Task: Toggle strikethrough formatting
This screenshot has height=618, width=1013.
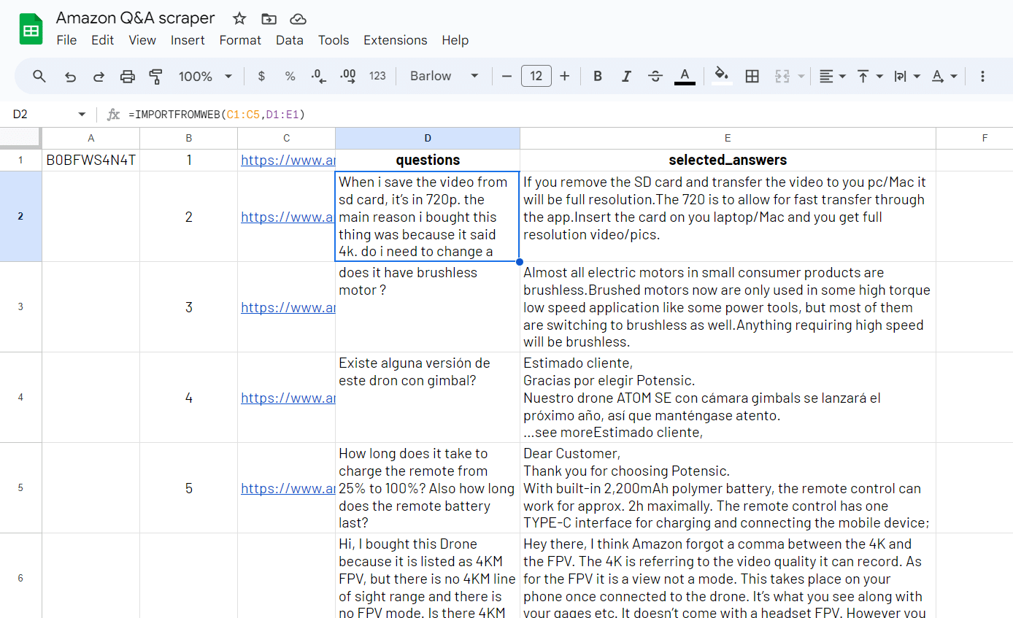Action: point(655,76)
